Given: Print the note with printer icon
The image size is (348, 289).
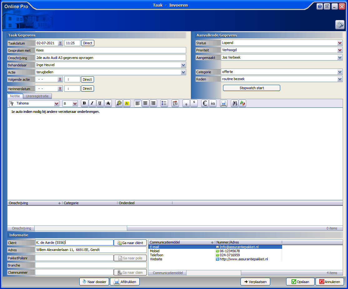Looking at the screenshot, I should point(223,104).
